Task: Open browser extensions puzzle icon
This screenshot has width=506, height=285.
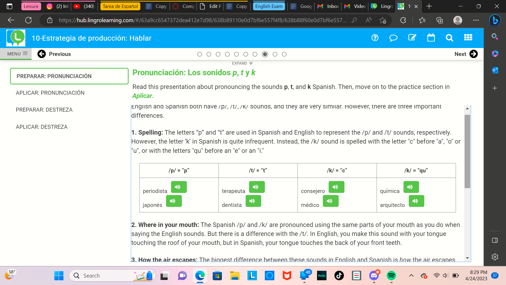Action: 403,20
